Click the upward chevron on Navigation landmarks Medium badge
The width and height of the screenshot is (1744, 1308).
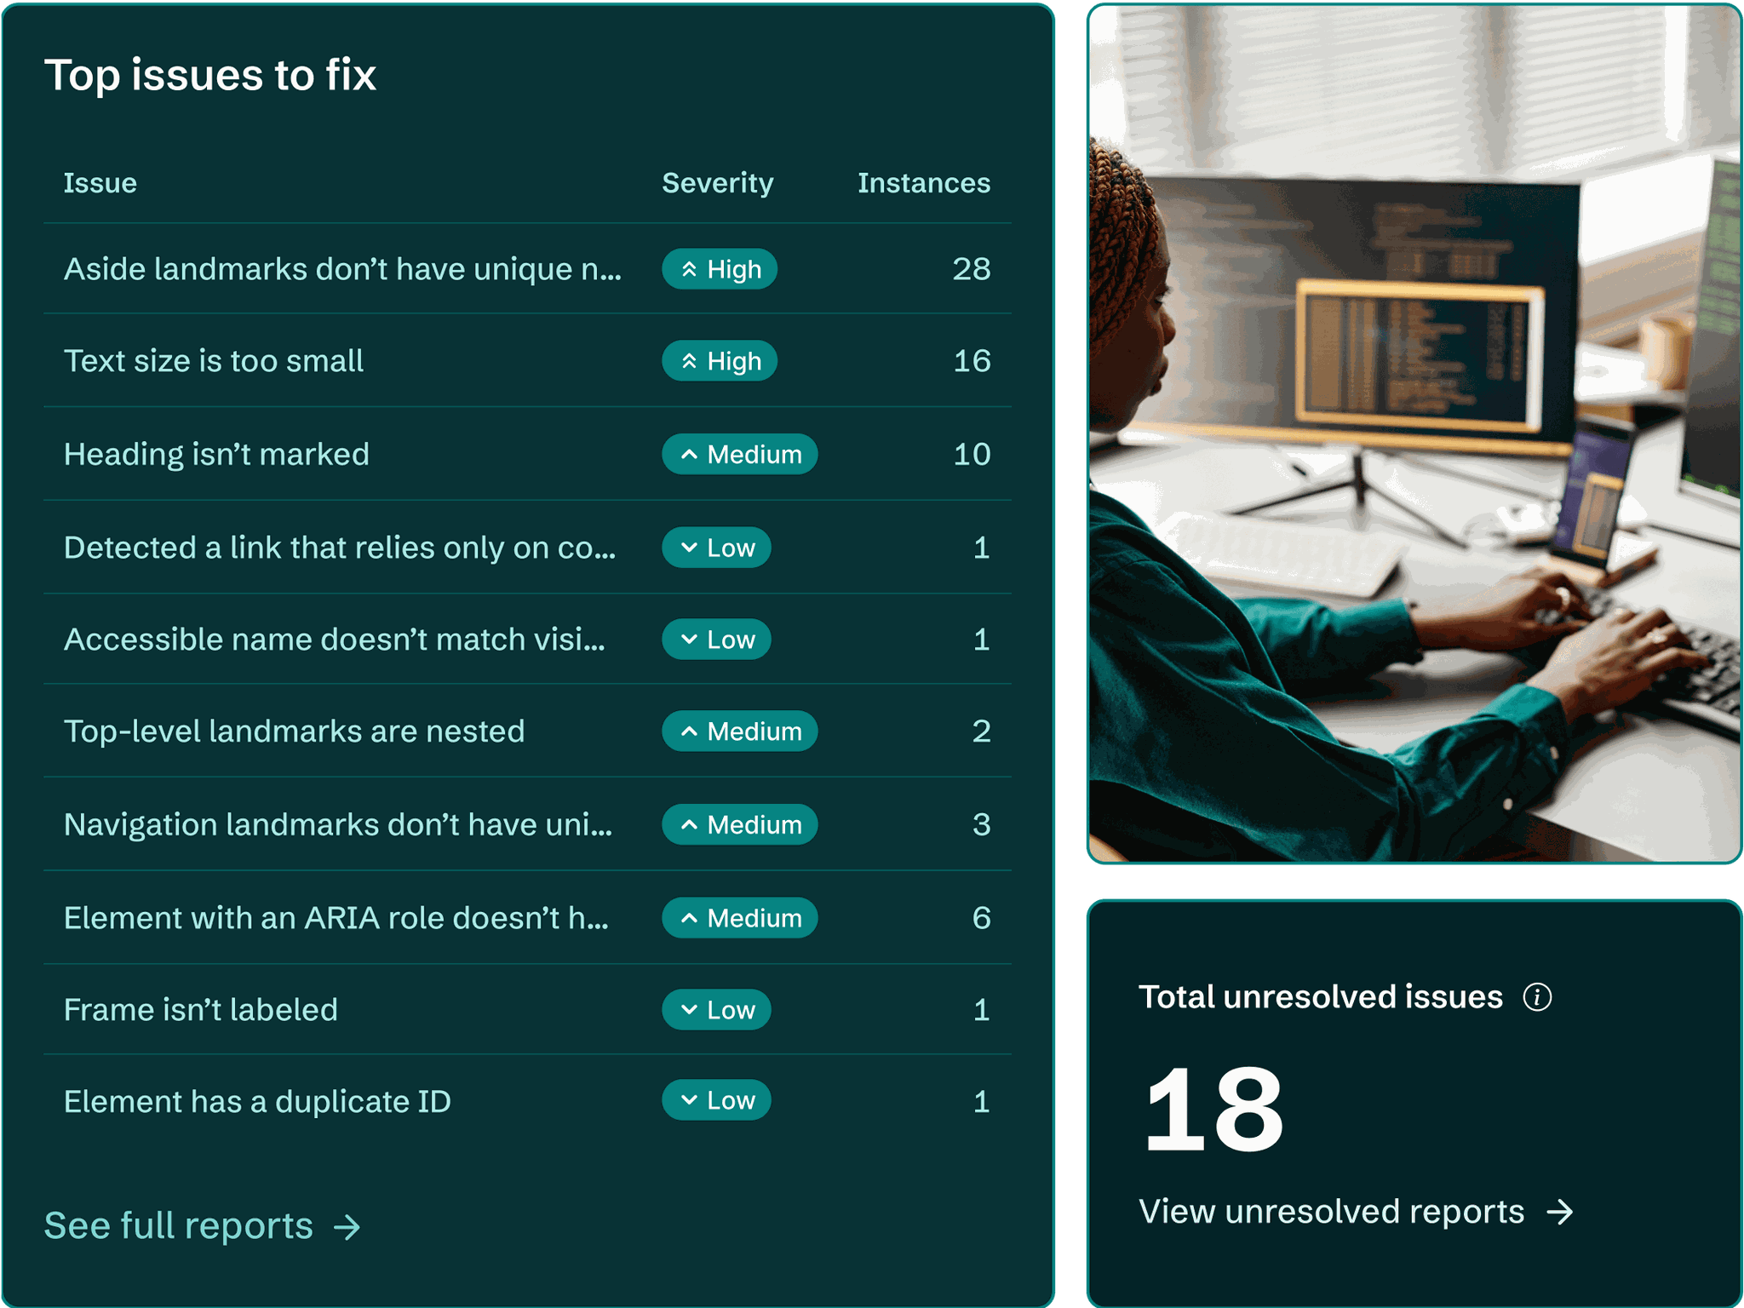point(688,823)
